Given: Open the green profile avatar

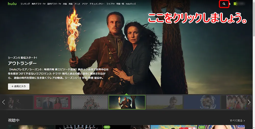Looking at the screenshot, I should coord(235,4).
